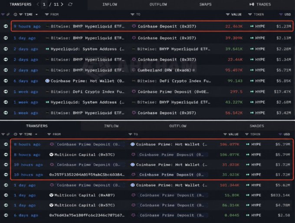This screenshot has height=223, width=295.
Task: Open filter funnel at far left of bottom header
Action: click(3, 134)
